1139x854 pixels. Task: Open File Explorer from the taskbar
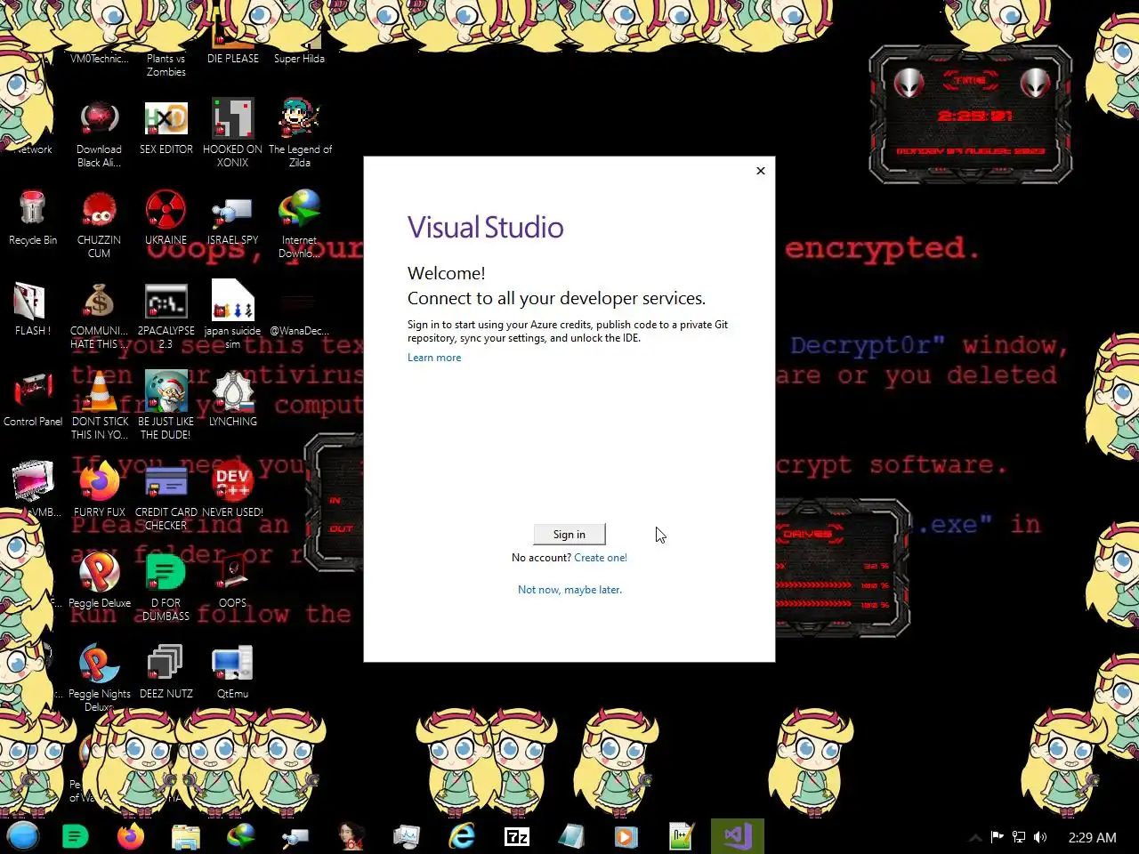[186, 836]
